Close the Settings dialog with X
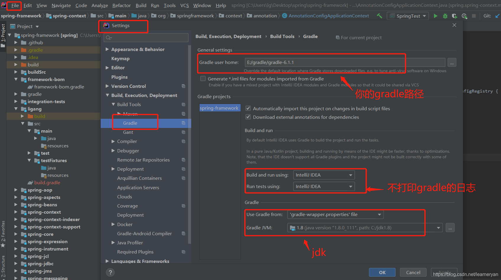The image size is (501, 280). 454,25
